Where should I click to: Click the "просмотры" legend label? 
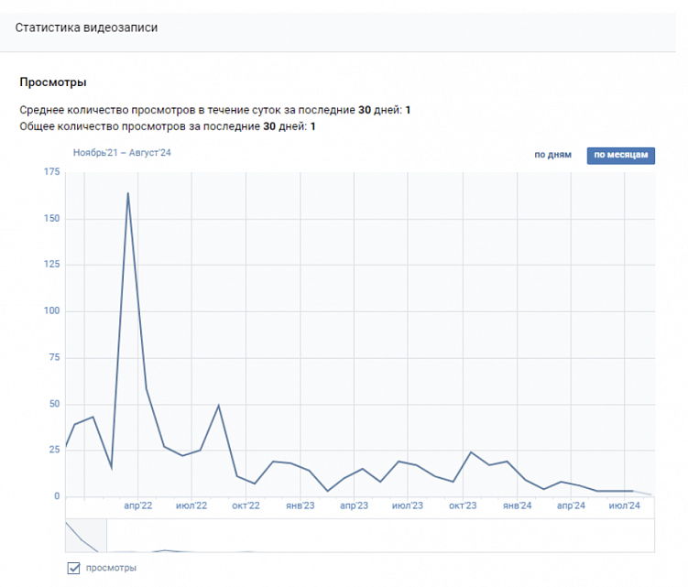coord(111,569)
